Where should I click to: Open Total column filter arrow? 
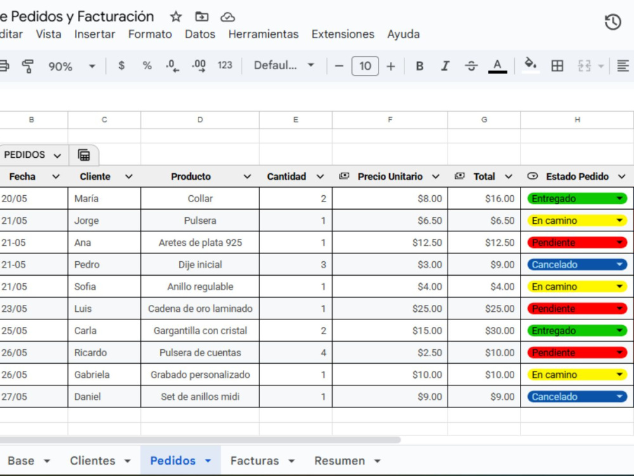coord(508,177)
